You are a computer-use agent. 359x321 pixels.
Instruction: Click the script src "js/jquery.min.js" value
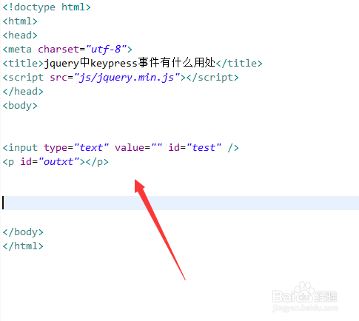pos(127,78)
